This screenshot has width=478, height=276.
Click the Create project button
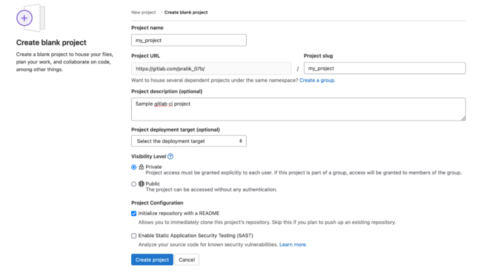click(x=152, y=260)
